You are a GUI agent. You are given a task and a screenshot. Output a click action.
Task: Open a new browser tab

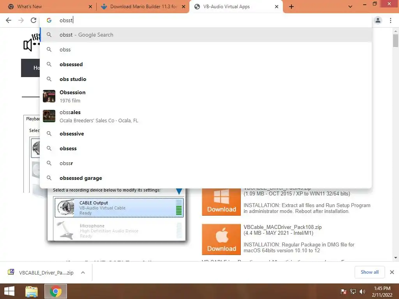(291, 7)
